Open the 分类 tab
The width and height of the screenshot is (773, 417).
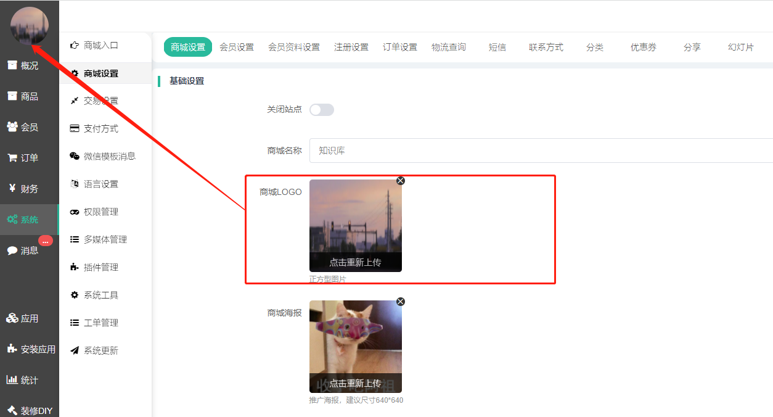[595, 47]
